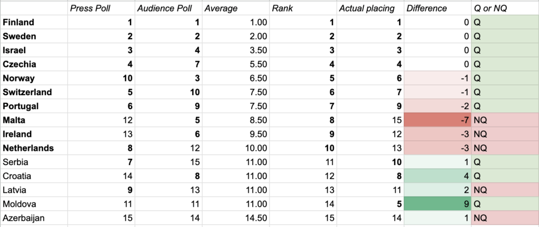Click Moldova's dark green 9 difference cell
Viewport: 539px width, 227px height.
click(437, 204)
